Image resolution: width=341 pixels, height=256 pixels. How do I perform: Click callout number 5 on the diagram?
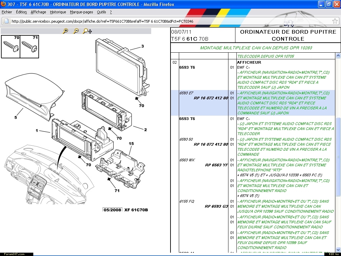15,117
